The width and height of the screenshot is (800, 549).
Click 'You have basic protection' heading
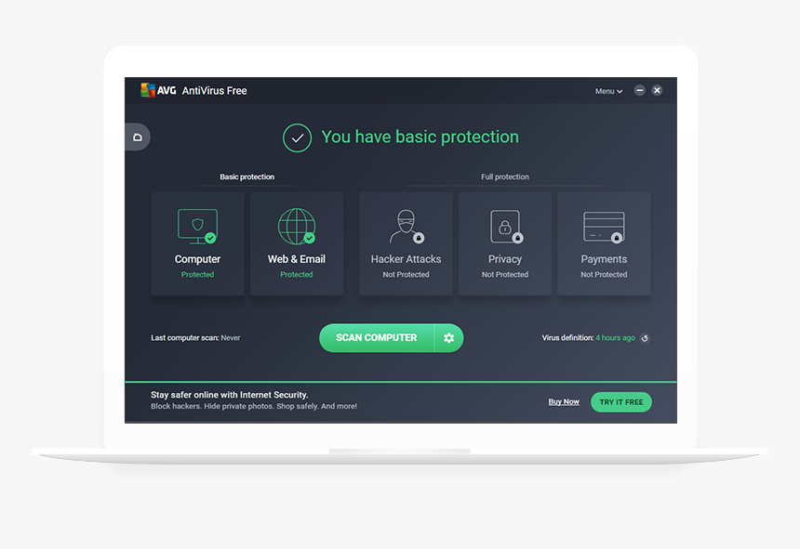pyautogui.click(x=420, y=137)
